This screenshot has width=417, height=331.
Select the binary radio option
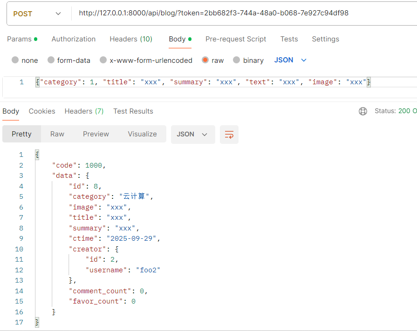tap(236, 60)
